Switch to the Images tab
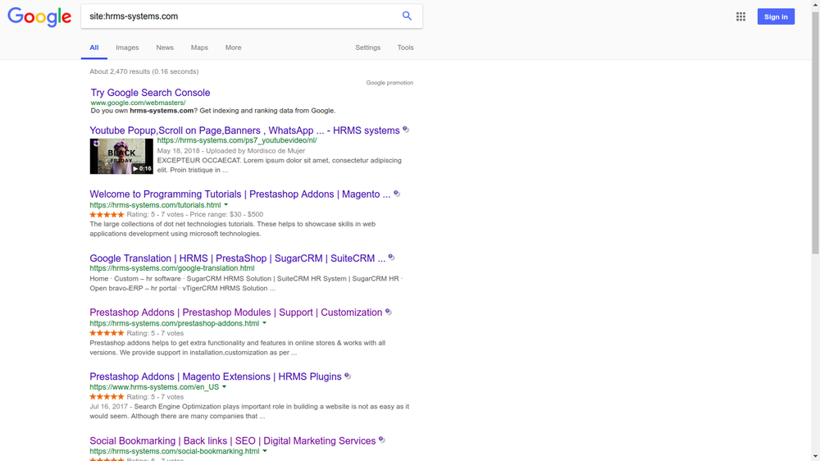This screenshot has width=820, height=461. tap(127, 48)
